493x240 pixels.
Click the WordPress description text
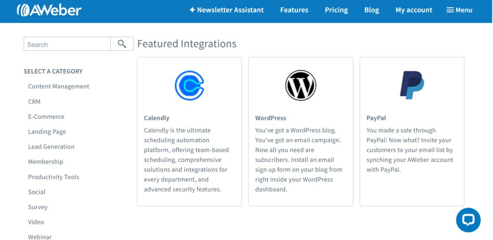click(299, 160)
